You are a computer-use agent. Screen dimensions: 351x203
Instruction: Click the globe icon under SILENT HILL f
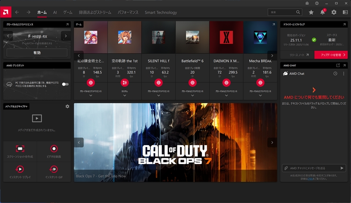[159, 82]
